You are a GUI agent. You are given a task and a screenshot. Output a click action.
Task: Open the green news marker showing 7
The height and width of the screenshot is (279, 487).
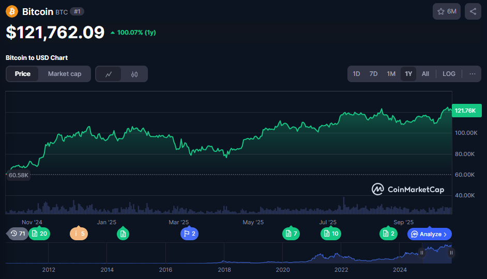pyautogui.click(x=291, y=234)
